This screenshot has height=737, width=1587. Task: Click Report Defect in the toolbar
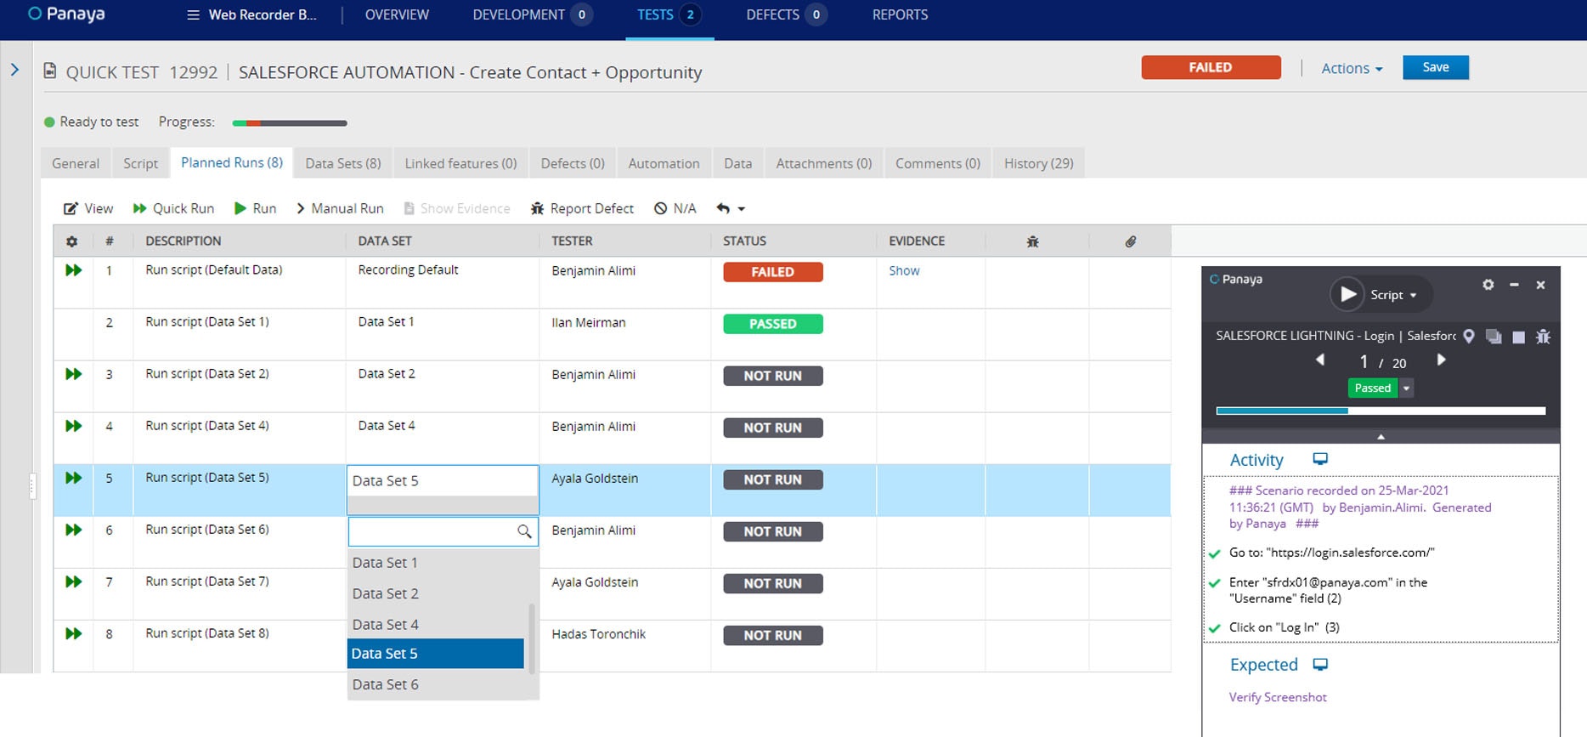(x=582, y=208)
